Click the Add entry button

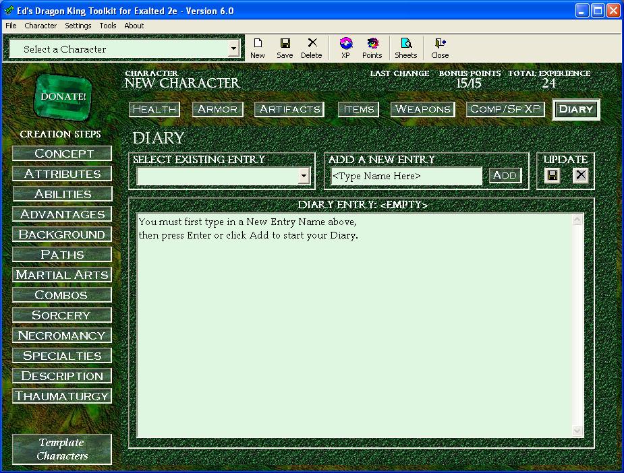(x=505, y=175)
